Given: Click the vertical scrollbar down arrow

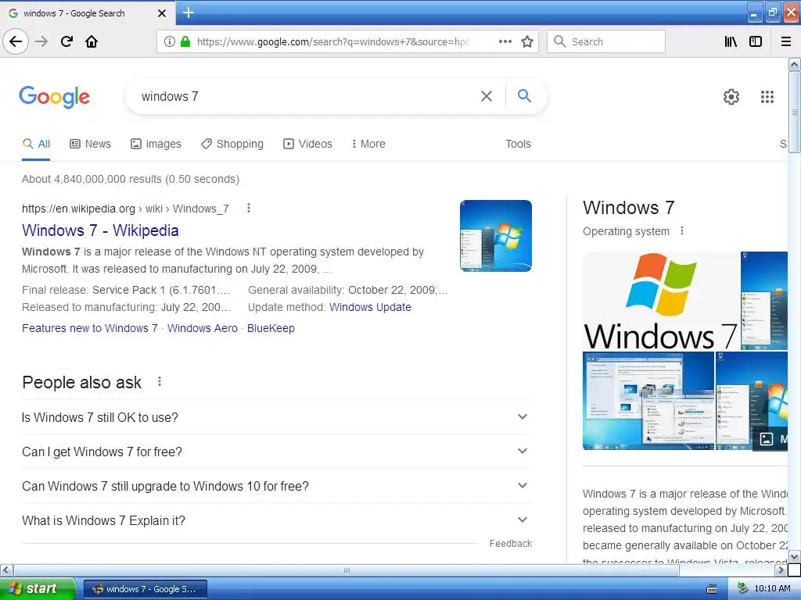Looking at the screenshot, I should click(794, 556).
